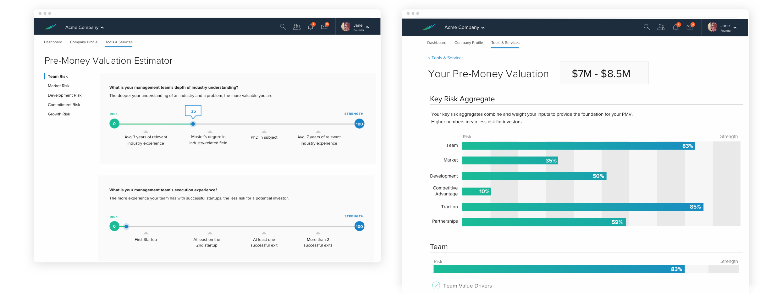760x303 pixels.
Task: Click the Development 50% bar
Action: [x=534, y=176]
